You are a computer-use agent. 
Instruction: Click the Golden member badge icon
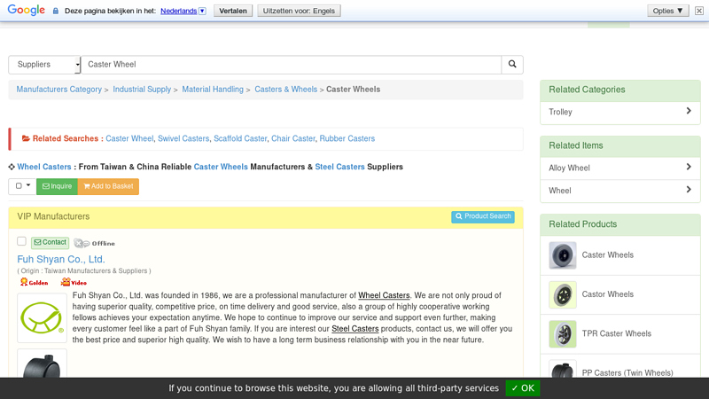click(35, 282)
